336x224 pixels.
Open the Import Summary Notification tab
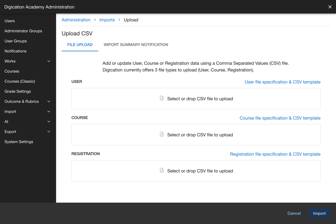point(136,45)
